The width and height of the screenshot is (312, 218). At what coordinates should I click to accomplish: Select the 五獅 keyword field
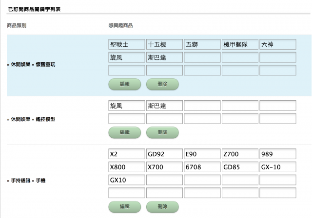[202, 44]
